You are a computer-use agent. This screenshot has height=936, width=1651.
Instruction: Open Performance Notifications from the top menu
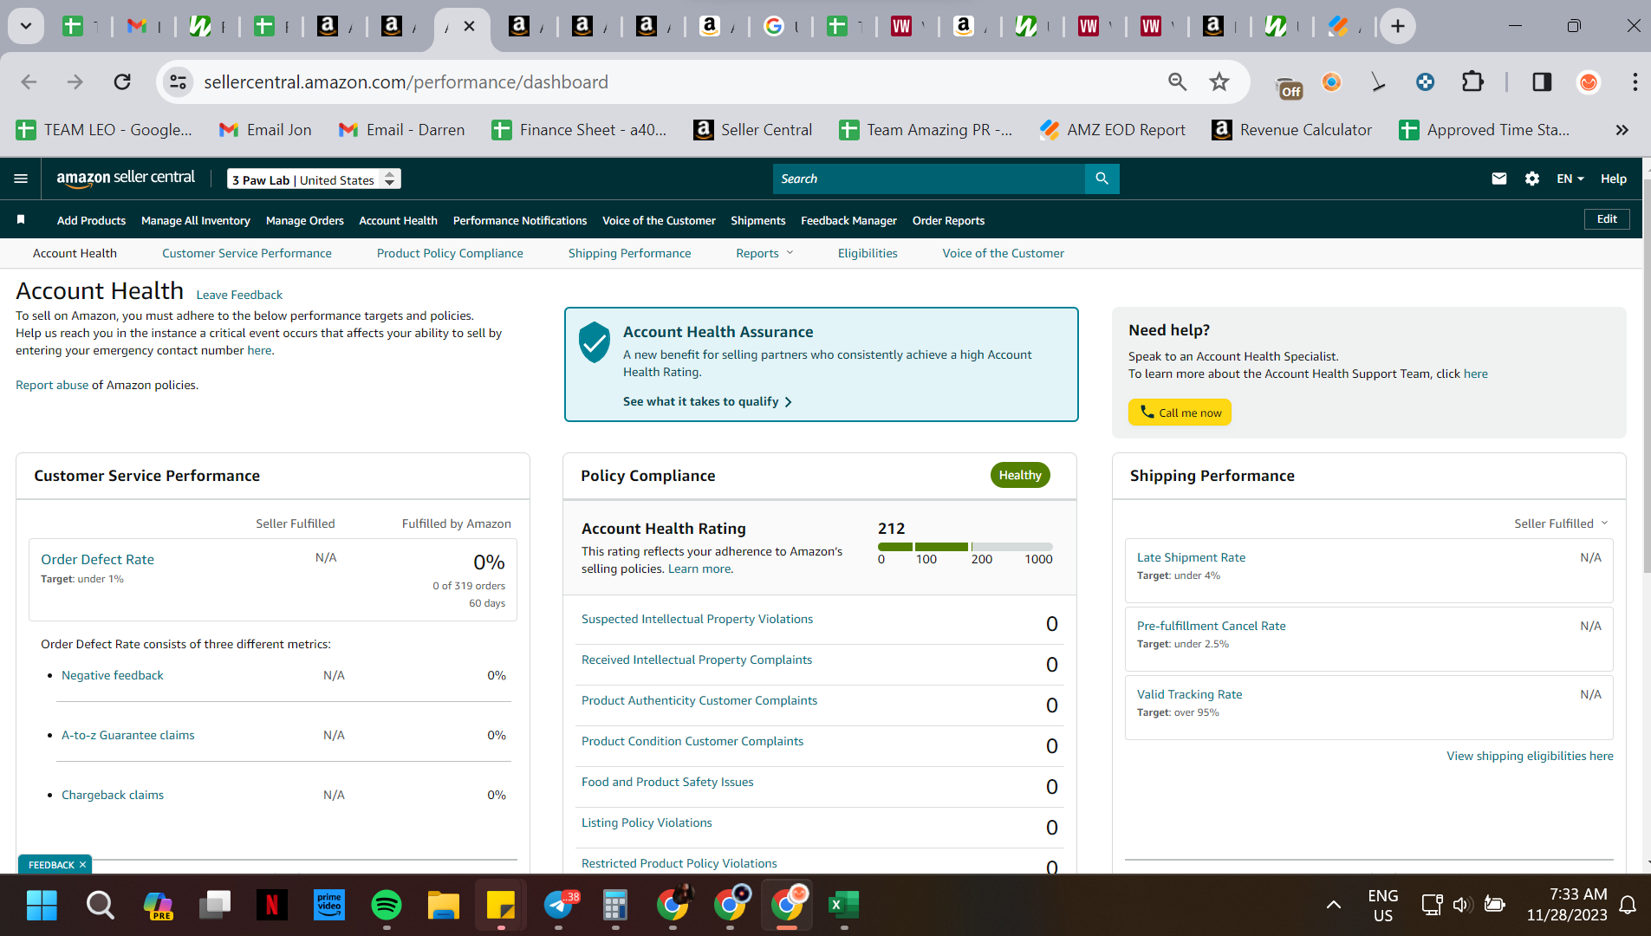[520, 220]
